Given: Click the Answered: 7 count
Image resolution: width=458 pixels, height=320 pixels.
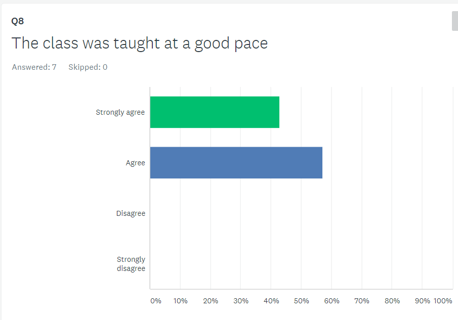Looking at the screenshot, I should point(34,67).
